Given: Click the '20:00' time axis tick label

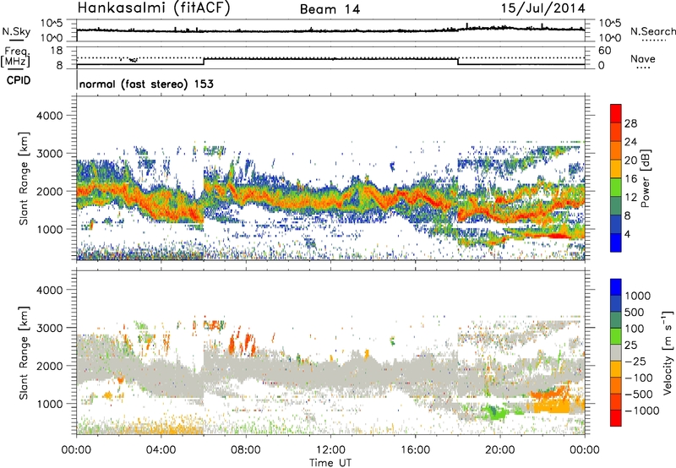Looking at the screenshot, I should click(x=499, y=450).
